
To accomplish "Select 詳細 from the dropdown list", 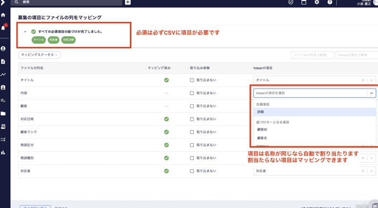I will pos(315,112).
